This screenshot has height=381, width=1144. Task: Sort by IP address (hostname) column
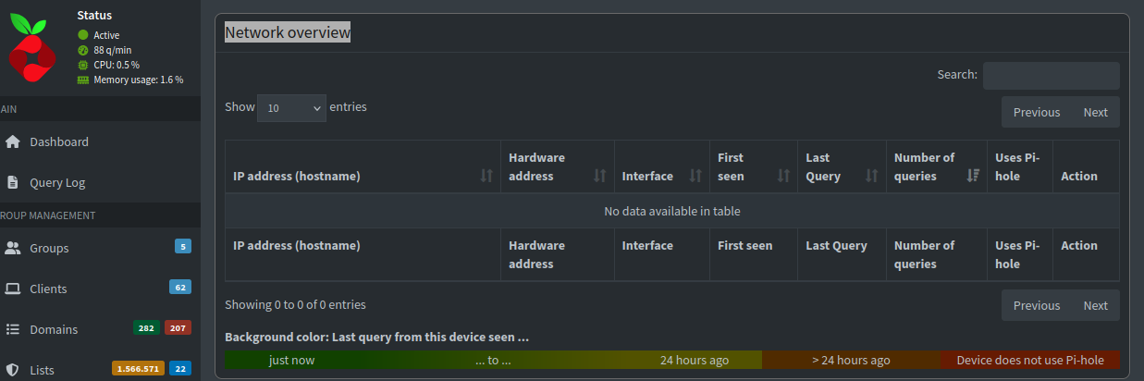coord(362,176)
